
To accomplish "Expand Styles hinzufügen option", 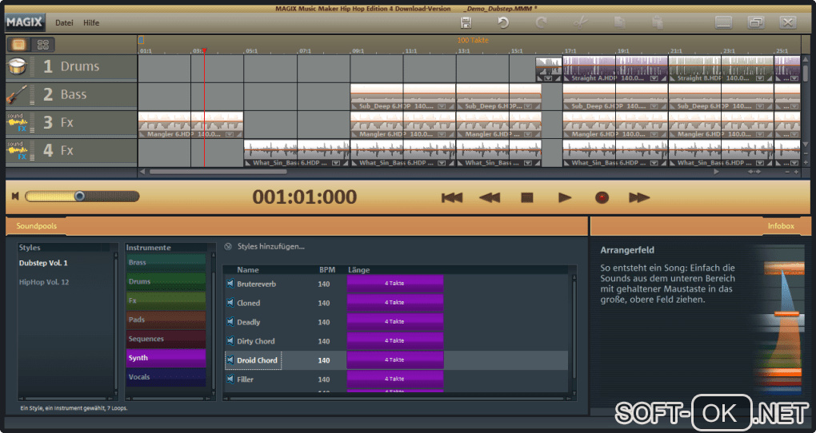I will 264,247.
